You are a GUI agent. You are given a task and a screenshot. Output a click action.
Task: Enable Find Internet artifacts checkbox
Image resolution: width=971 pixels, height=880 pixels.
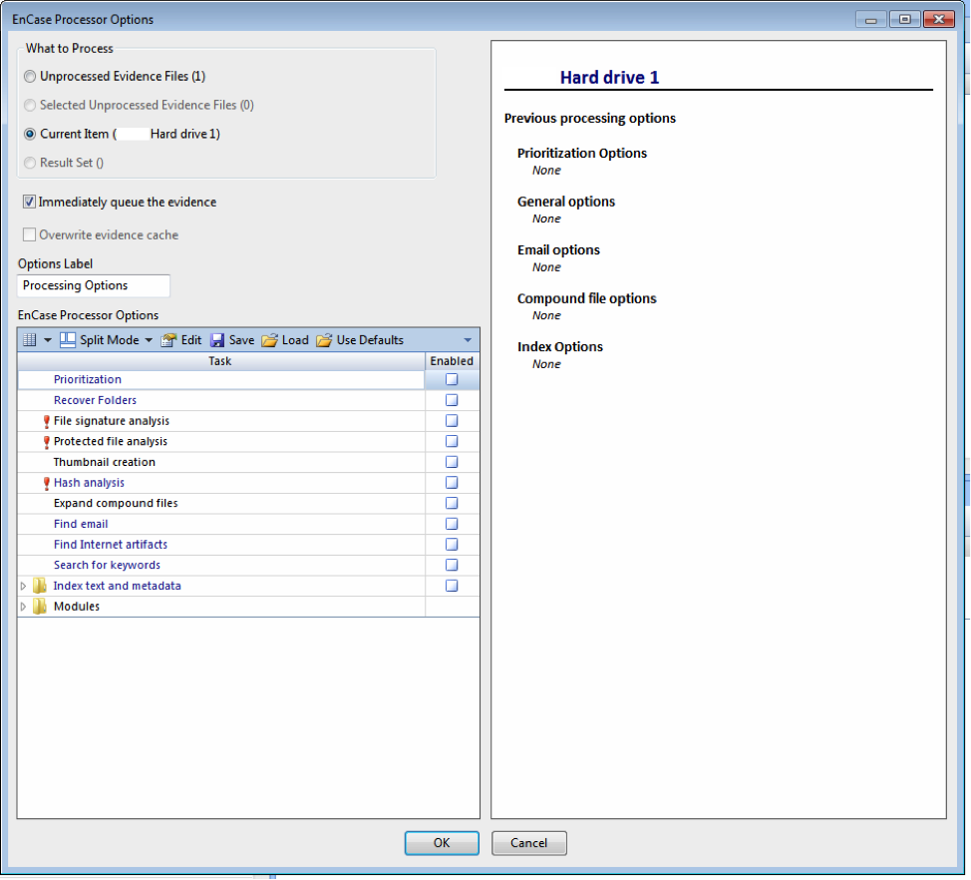tap(452, 544)
